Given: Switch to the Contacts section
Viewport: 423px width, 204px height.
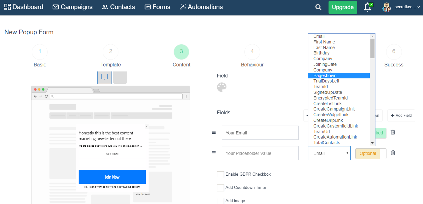Looking at the screenshot, I should (x=118, y=7).
